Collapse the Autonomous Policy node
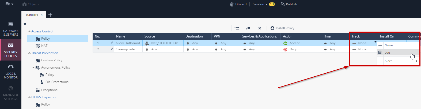421x109 pixels. pyautogui.click(x=33, y=68)
